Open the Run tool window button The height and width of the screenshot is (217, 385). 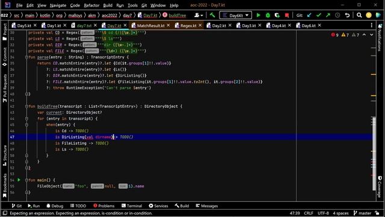tap(34, 206)
